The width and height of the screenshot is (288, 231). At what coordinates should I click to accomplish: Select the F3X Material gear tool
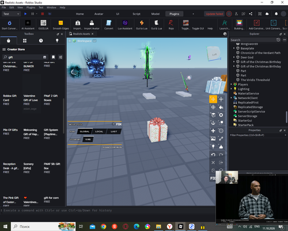coord(221,115)
